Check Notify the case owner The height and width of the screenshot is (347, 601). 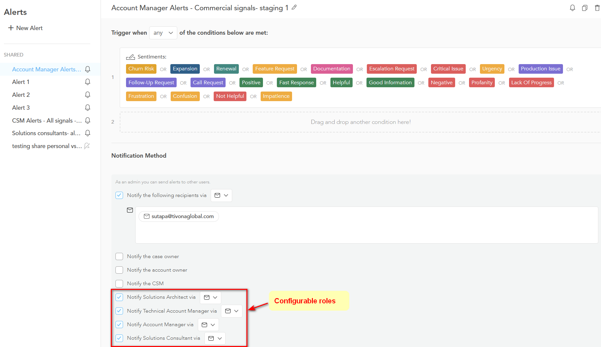pos(119,256)
